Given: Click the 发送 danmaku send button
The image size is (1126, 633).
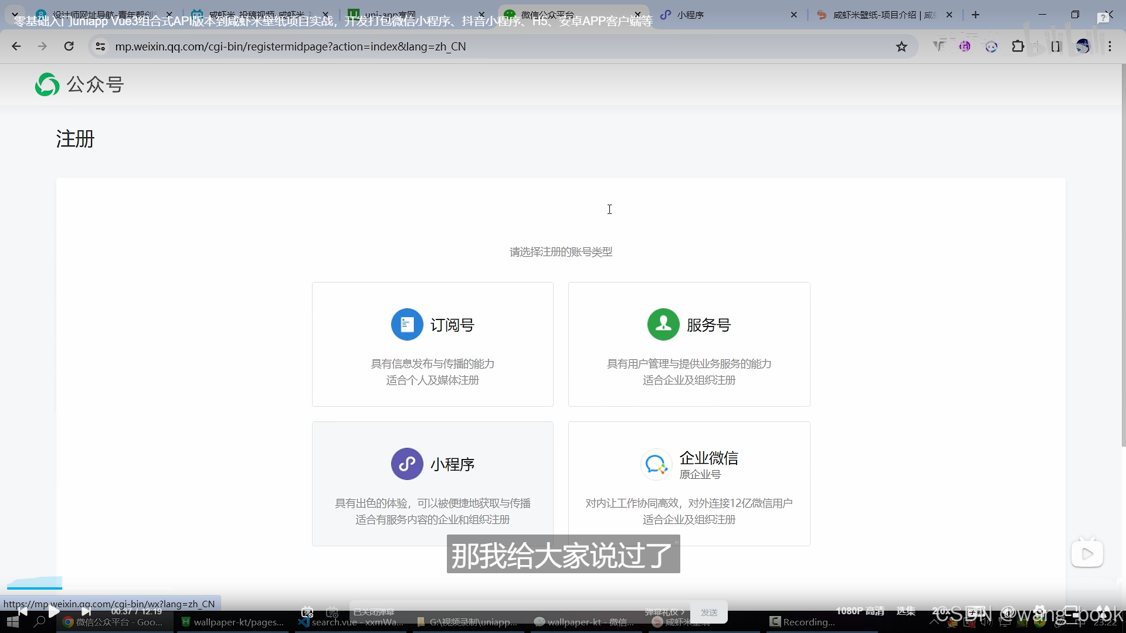Looking at the screenshot, I should [x=709, y=612].
